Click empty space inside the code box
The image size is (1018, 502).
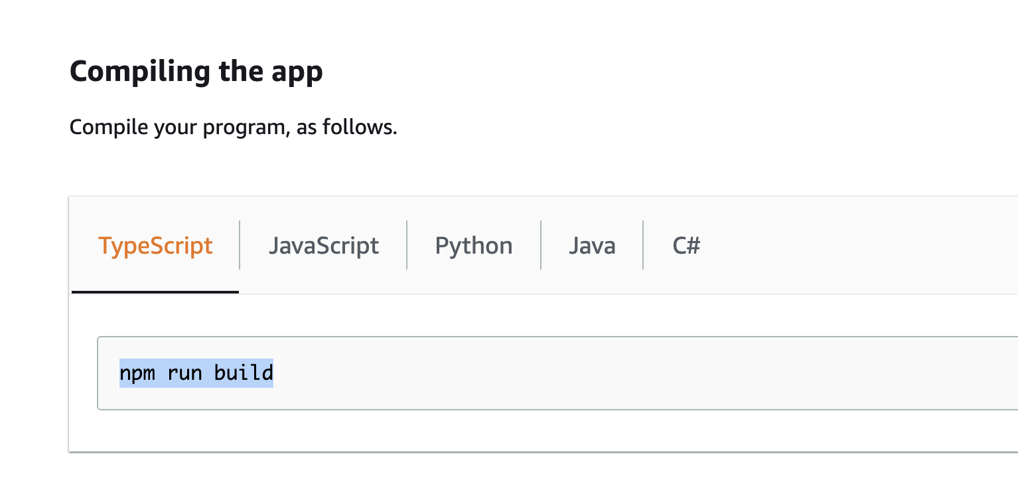click(630, 373)
